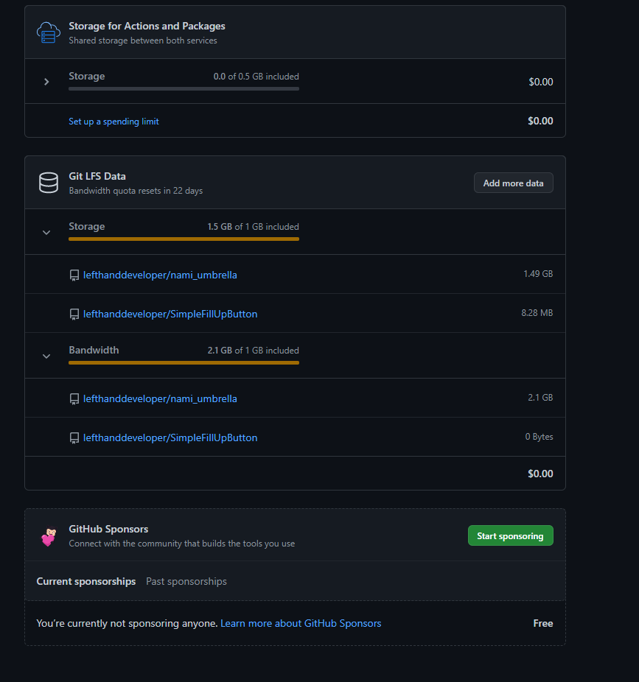
Task: Click $0.00 in the spending limit row
Action: (x=540, y=121)
